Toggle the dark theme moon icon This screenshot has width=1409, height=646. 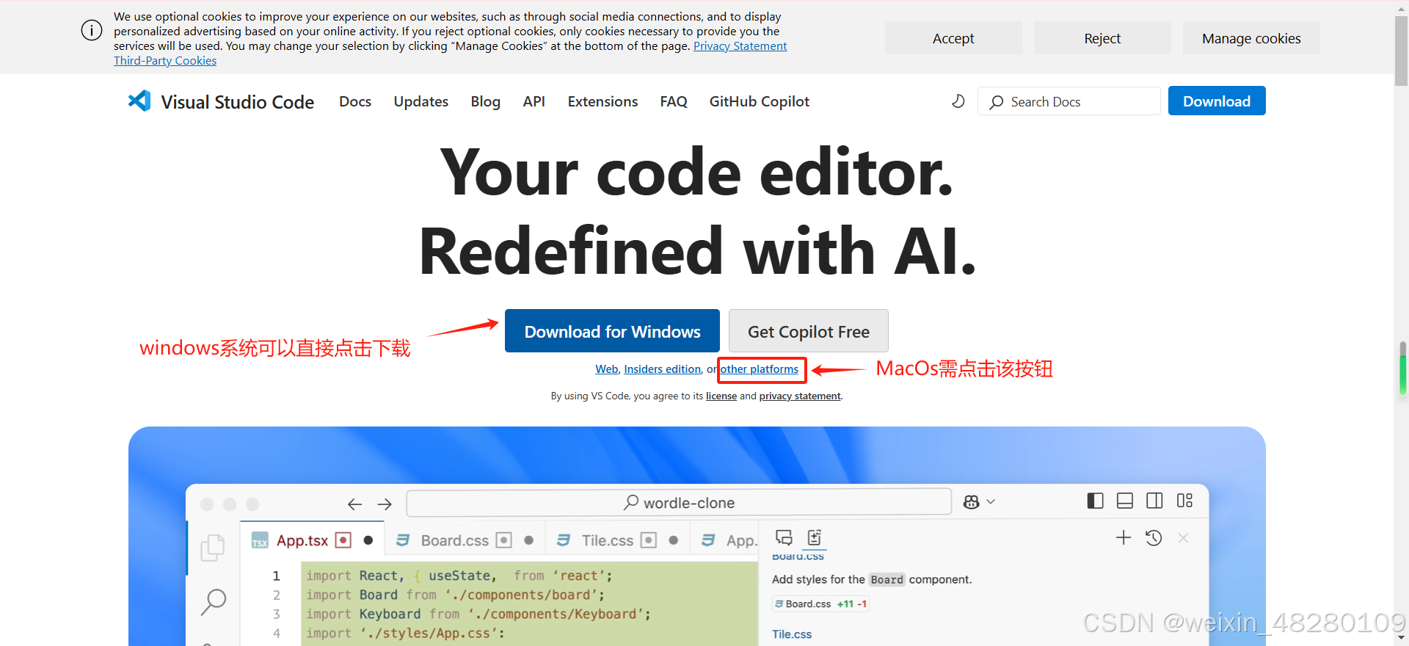pyautogui.click(x=958, y=101)
